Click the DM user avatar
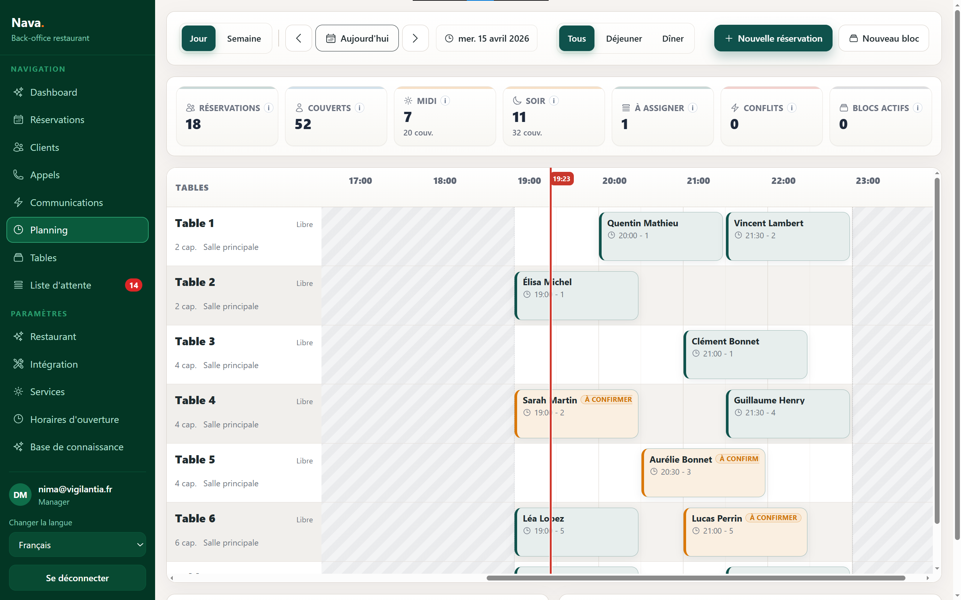 click(20, 495)
